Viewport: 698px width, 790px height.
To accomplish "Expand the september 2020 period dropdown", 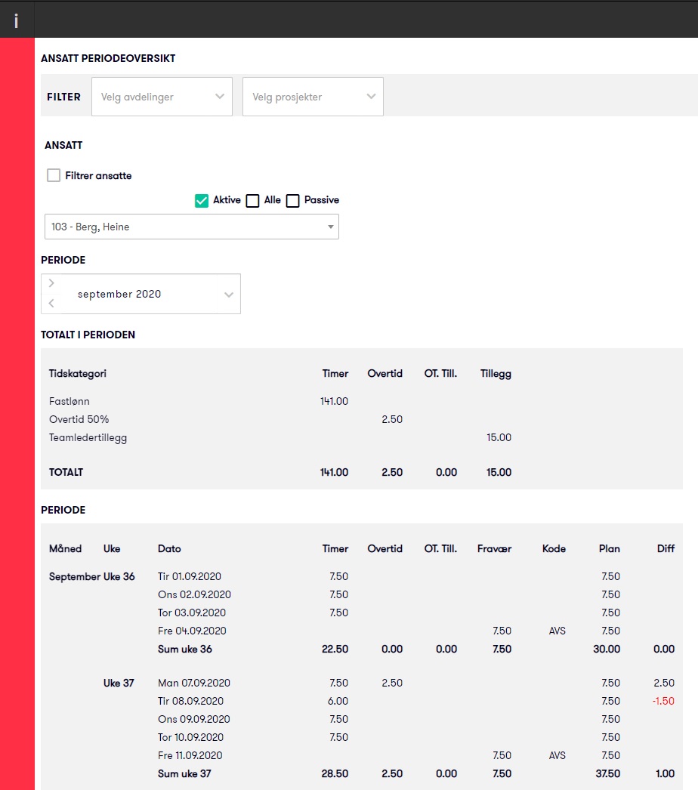I will click(x=229, y=295).
